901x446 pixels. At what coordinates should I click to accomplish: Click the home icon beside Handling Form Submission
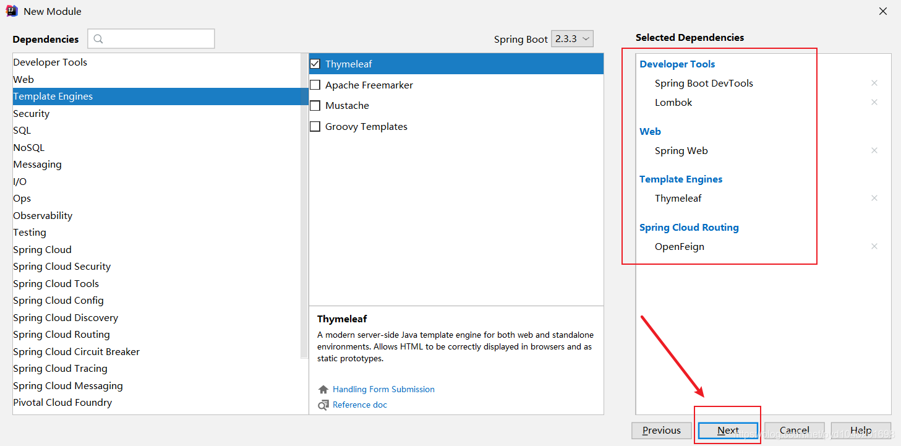[323, 389]
